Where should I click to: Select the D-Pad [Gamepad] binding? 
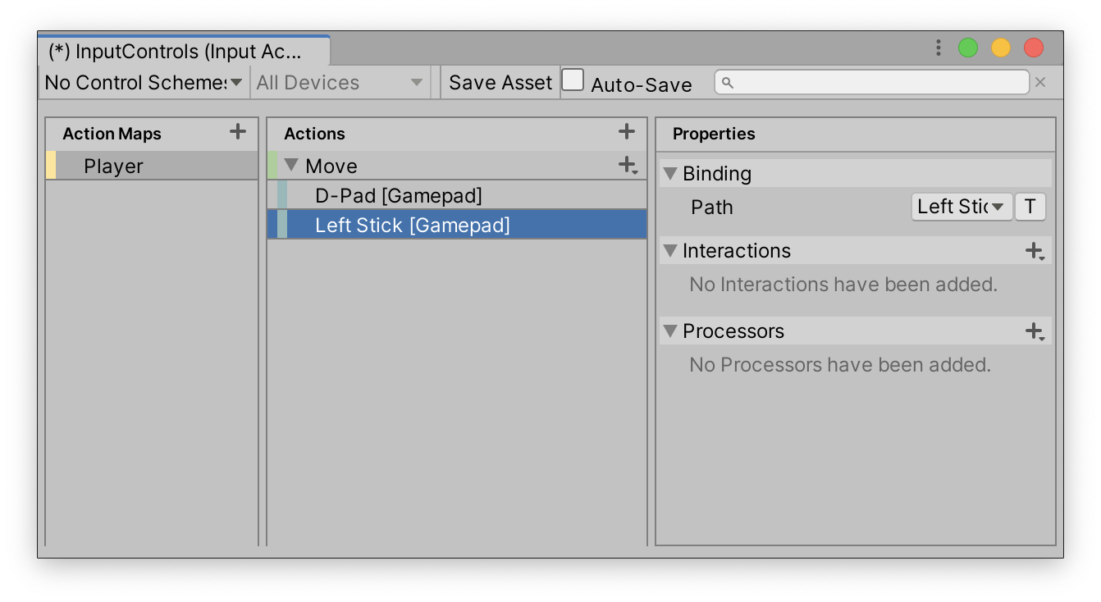399,196
